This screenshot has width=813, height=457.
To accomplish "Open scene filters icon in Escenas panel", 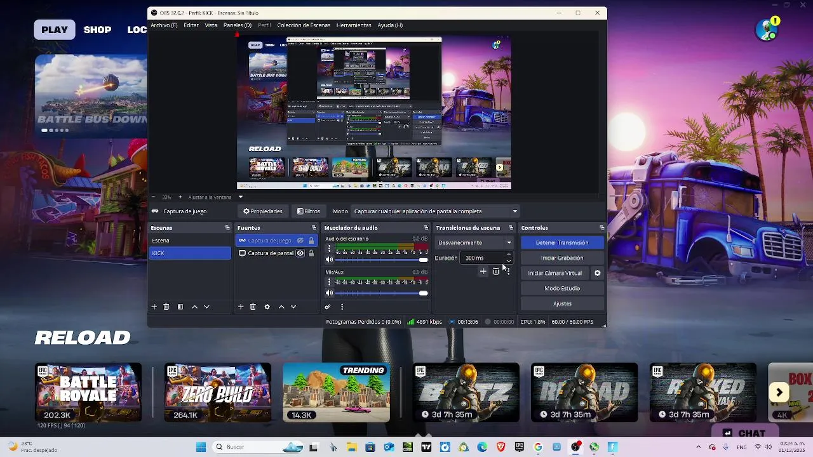I will (x=180, y=307).
